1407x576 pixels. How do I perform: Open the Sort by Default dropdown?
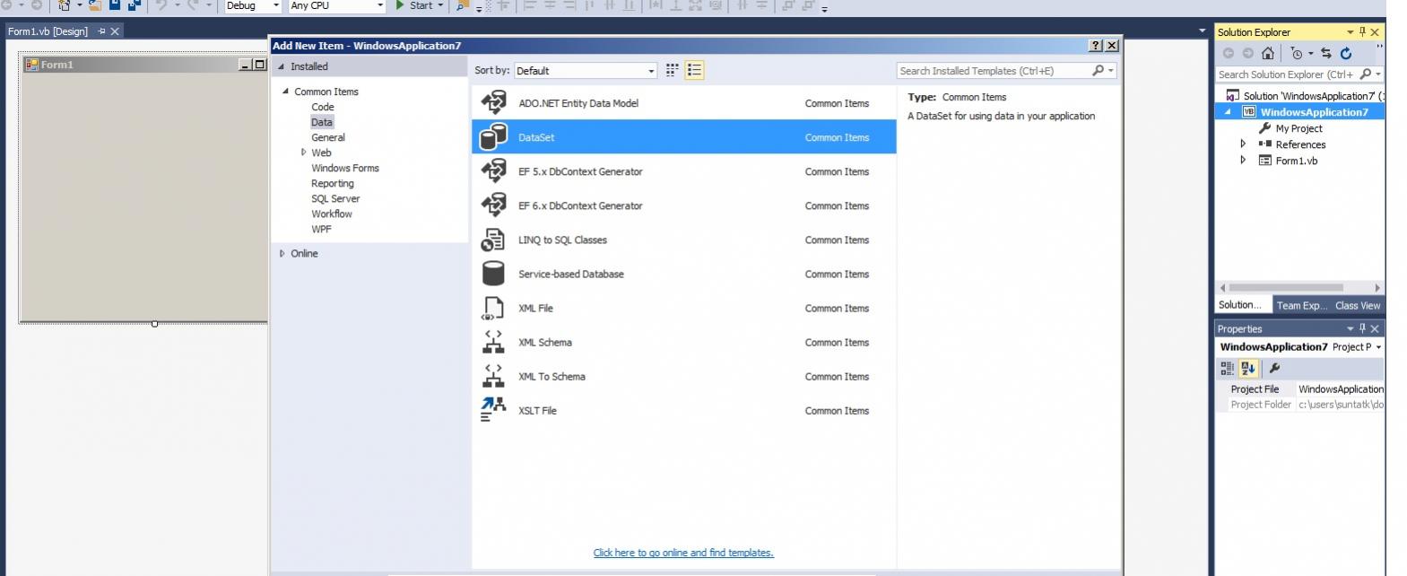point(586,71)
